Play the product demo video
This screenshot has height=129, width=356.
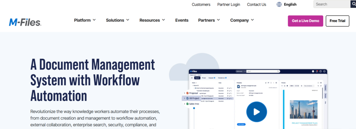click(257, 112)
